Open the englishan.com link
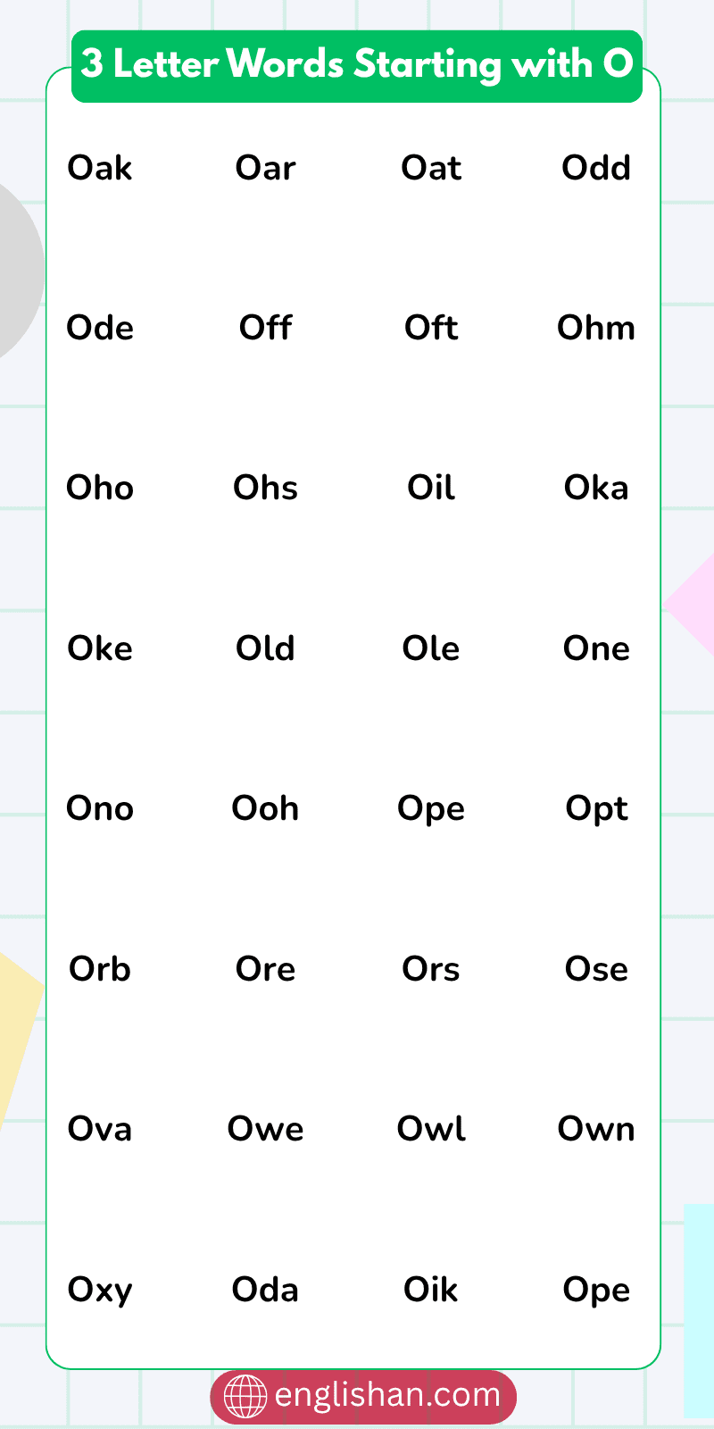Screen dimensions: 714x1429 pos(387,1395)
